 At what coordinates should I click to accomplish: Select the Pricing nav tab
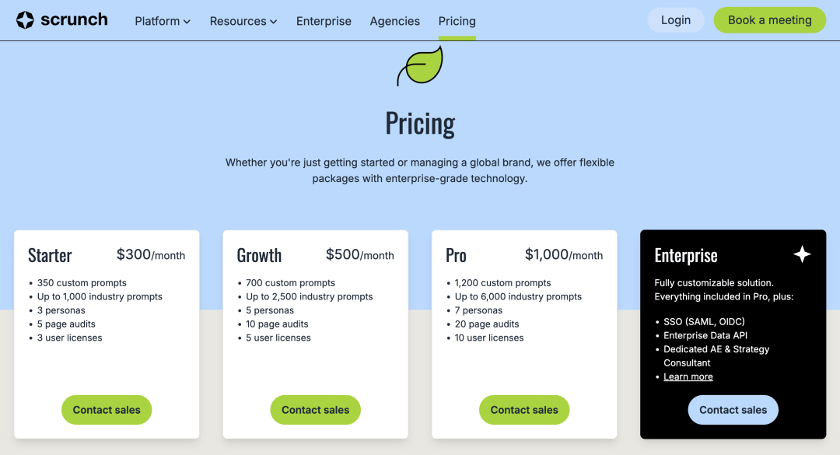[457, 21]
